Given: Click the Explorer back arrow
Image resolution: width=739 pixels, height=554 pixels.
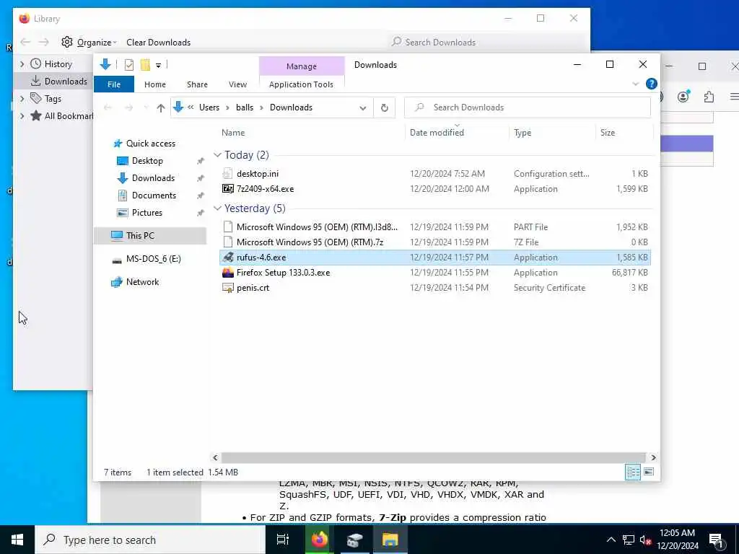Looking at the screenshot, I should point(108,108).
